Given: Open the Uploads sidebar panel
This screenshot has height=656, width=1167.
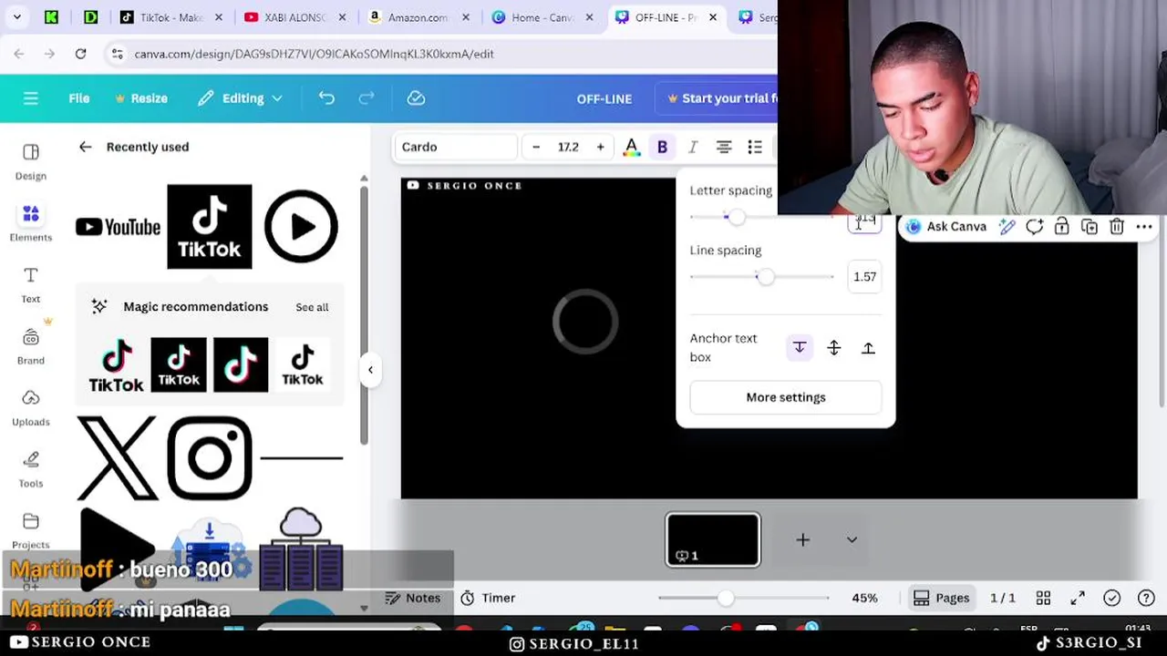Looking at the screenshot, I should 31,407.
